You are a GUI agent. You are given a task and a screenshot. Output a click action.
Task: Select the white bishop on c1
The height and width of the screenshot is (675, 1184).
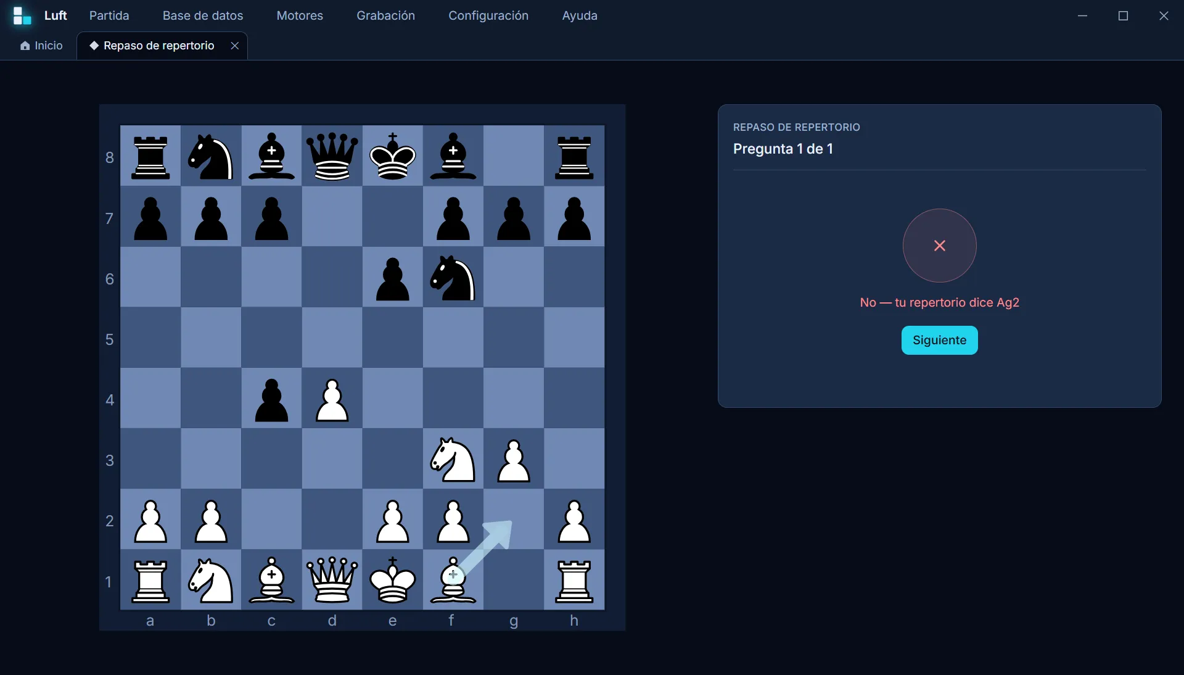coord(272,580)
